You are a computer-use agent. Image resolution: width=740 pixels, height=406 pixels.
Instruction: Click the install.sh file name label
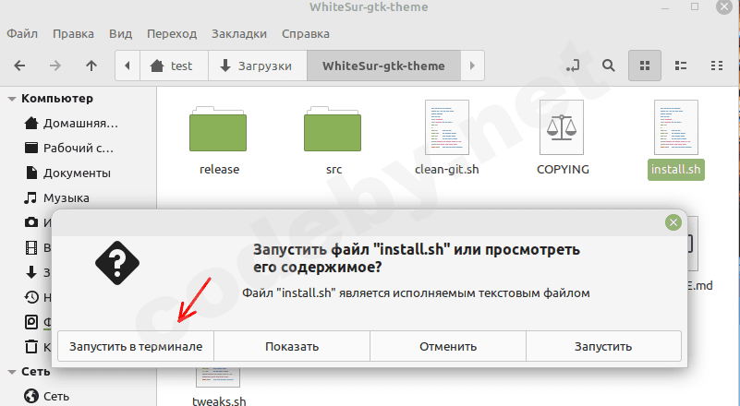click(x=676, y=169)
